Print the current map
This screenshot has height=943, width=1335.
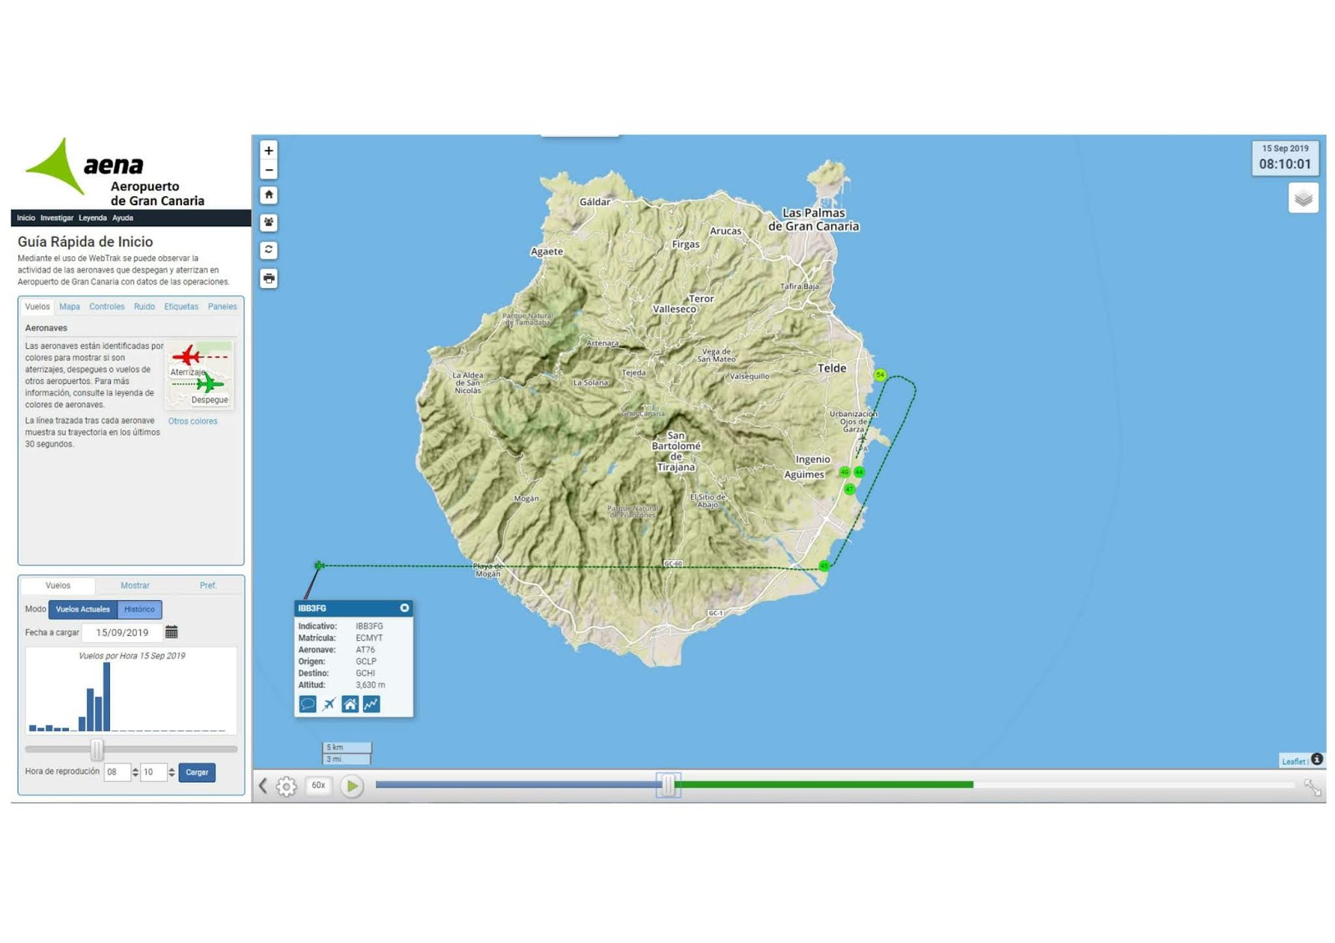click(x=269, y=278)
